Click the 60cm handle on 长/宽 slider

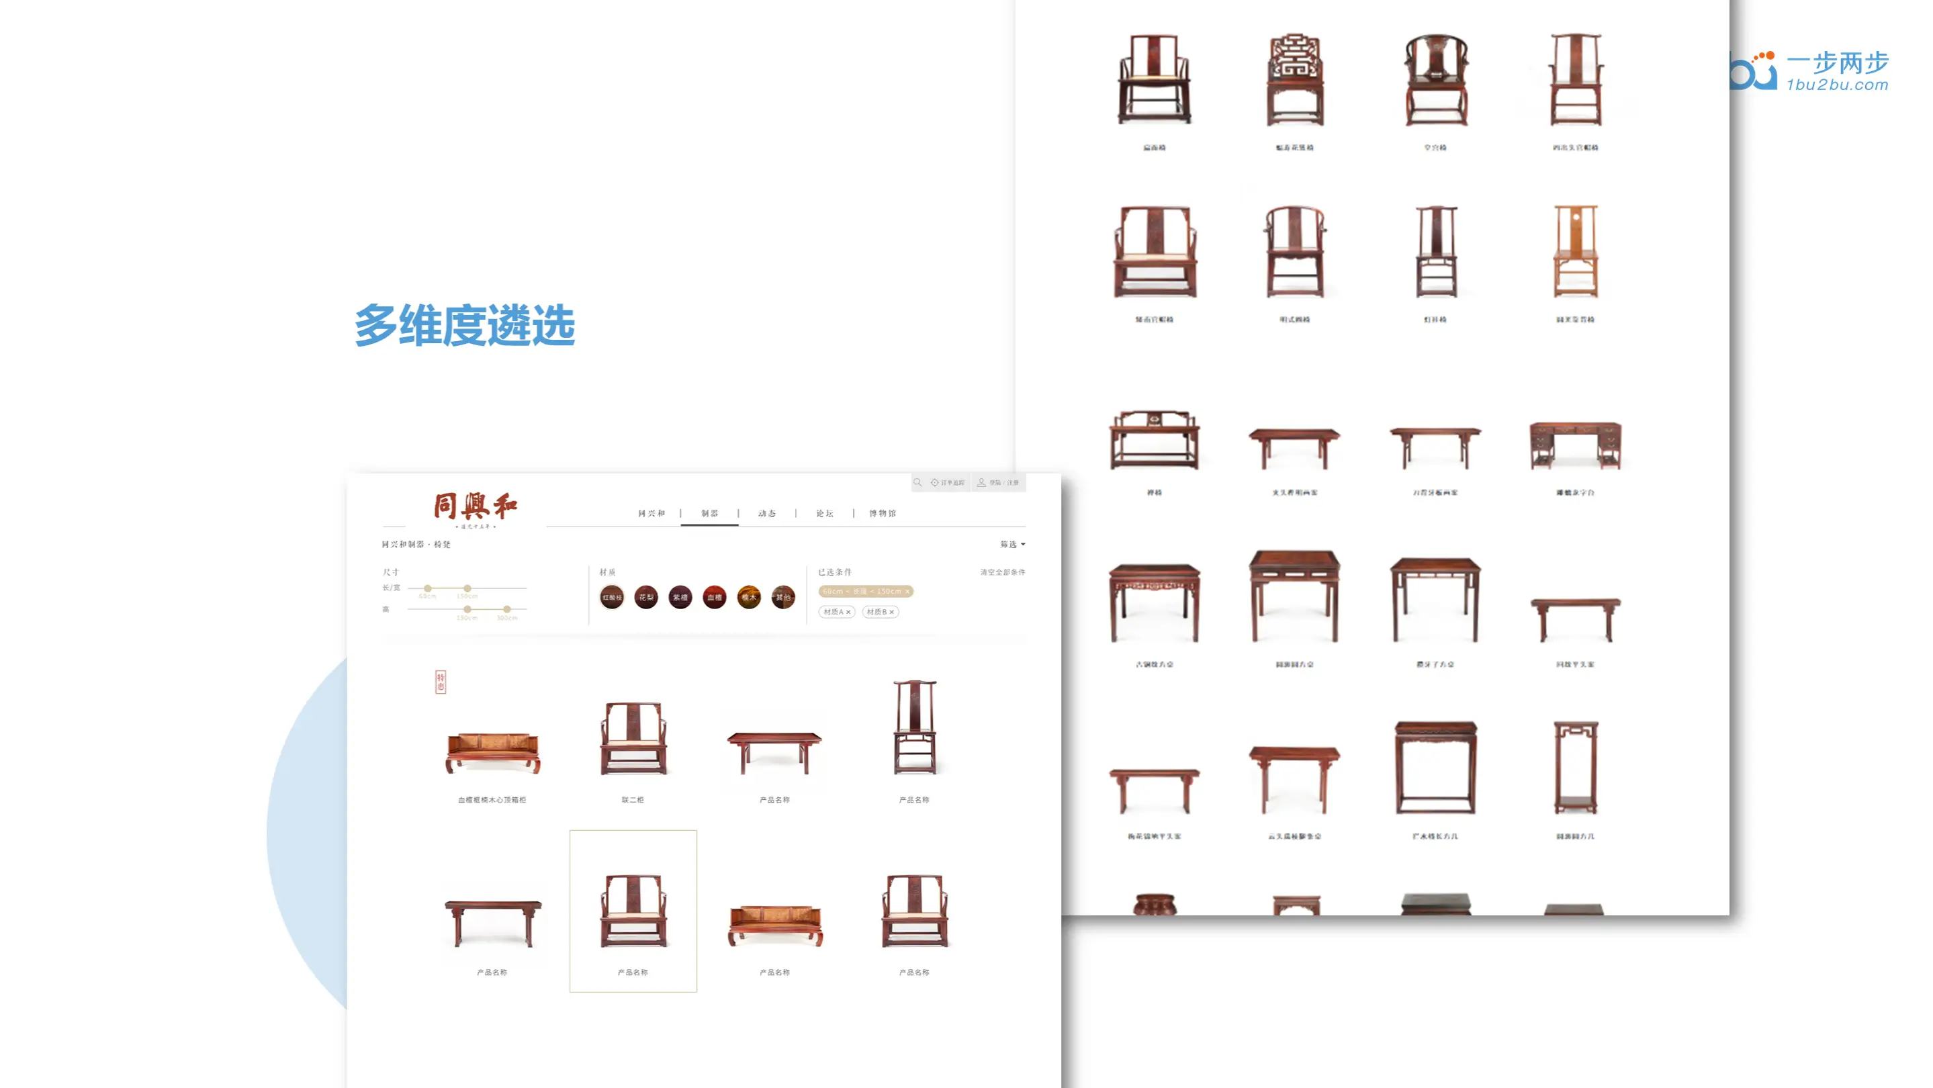pos(428,588)
